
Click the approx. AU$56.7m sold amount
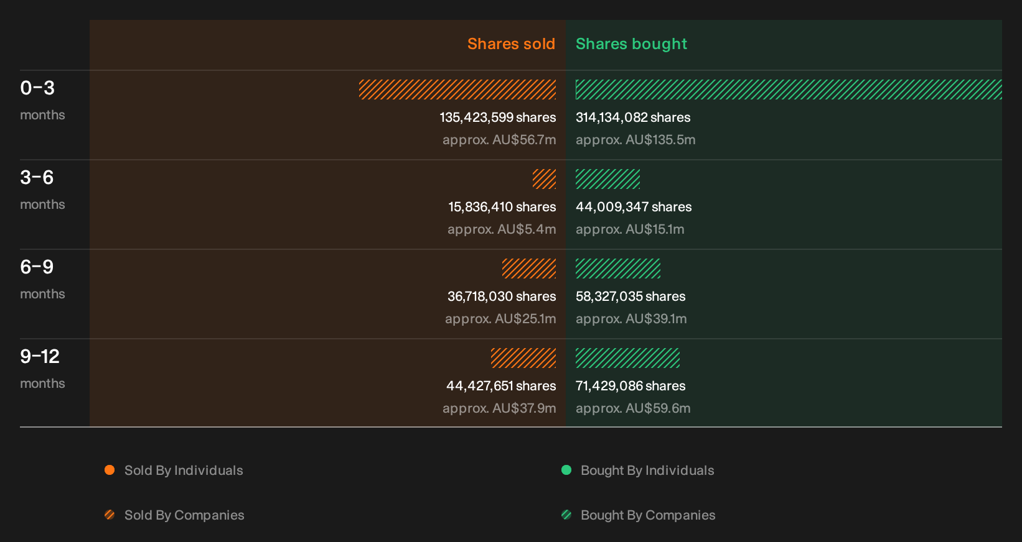pyautogui.click(x=499, y=140)
